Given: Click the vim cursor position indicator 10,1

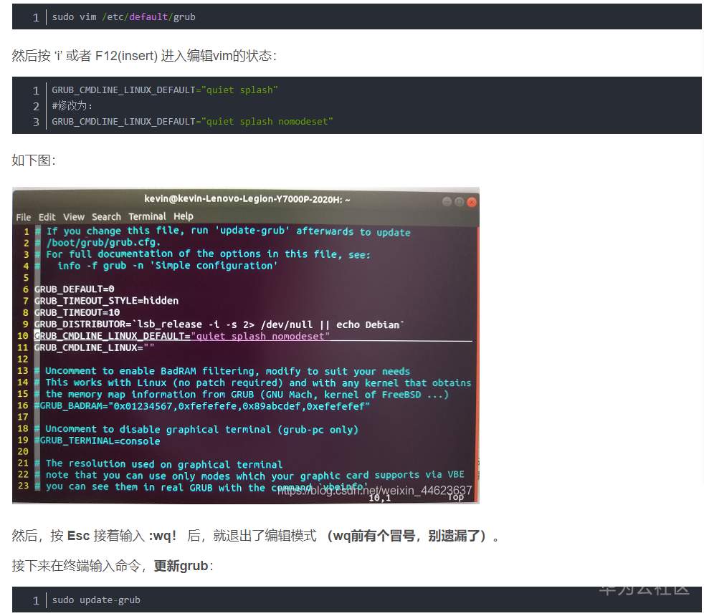Looking at the screenshot, I should [x=379, y=498].
